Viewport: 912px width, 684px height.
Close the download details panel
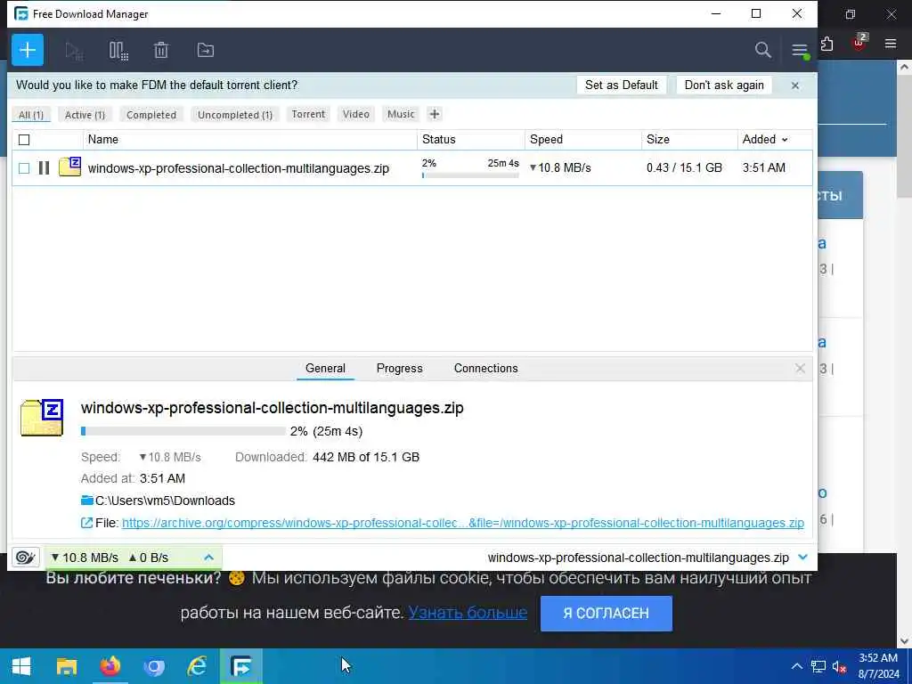coord(801,368)
